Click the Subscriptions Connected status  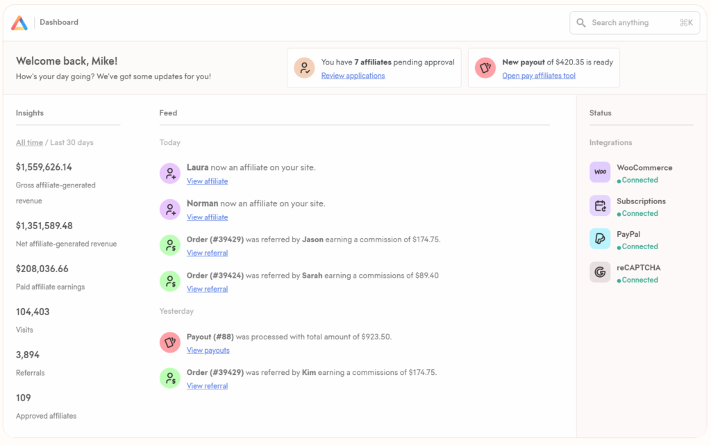(637, 213)
